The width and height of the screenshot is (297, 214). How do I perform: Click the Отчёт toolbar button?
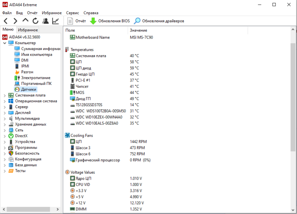point(76,21)
